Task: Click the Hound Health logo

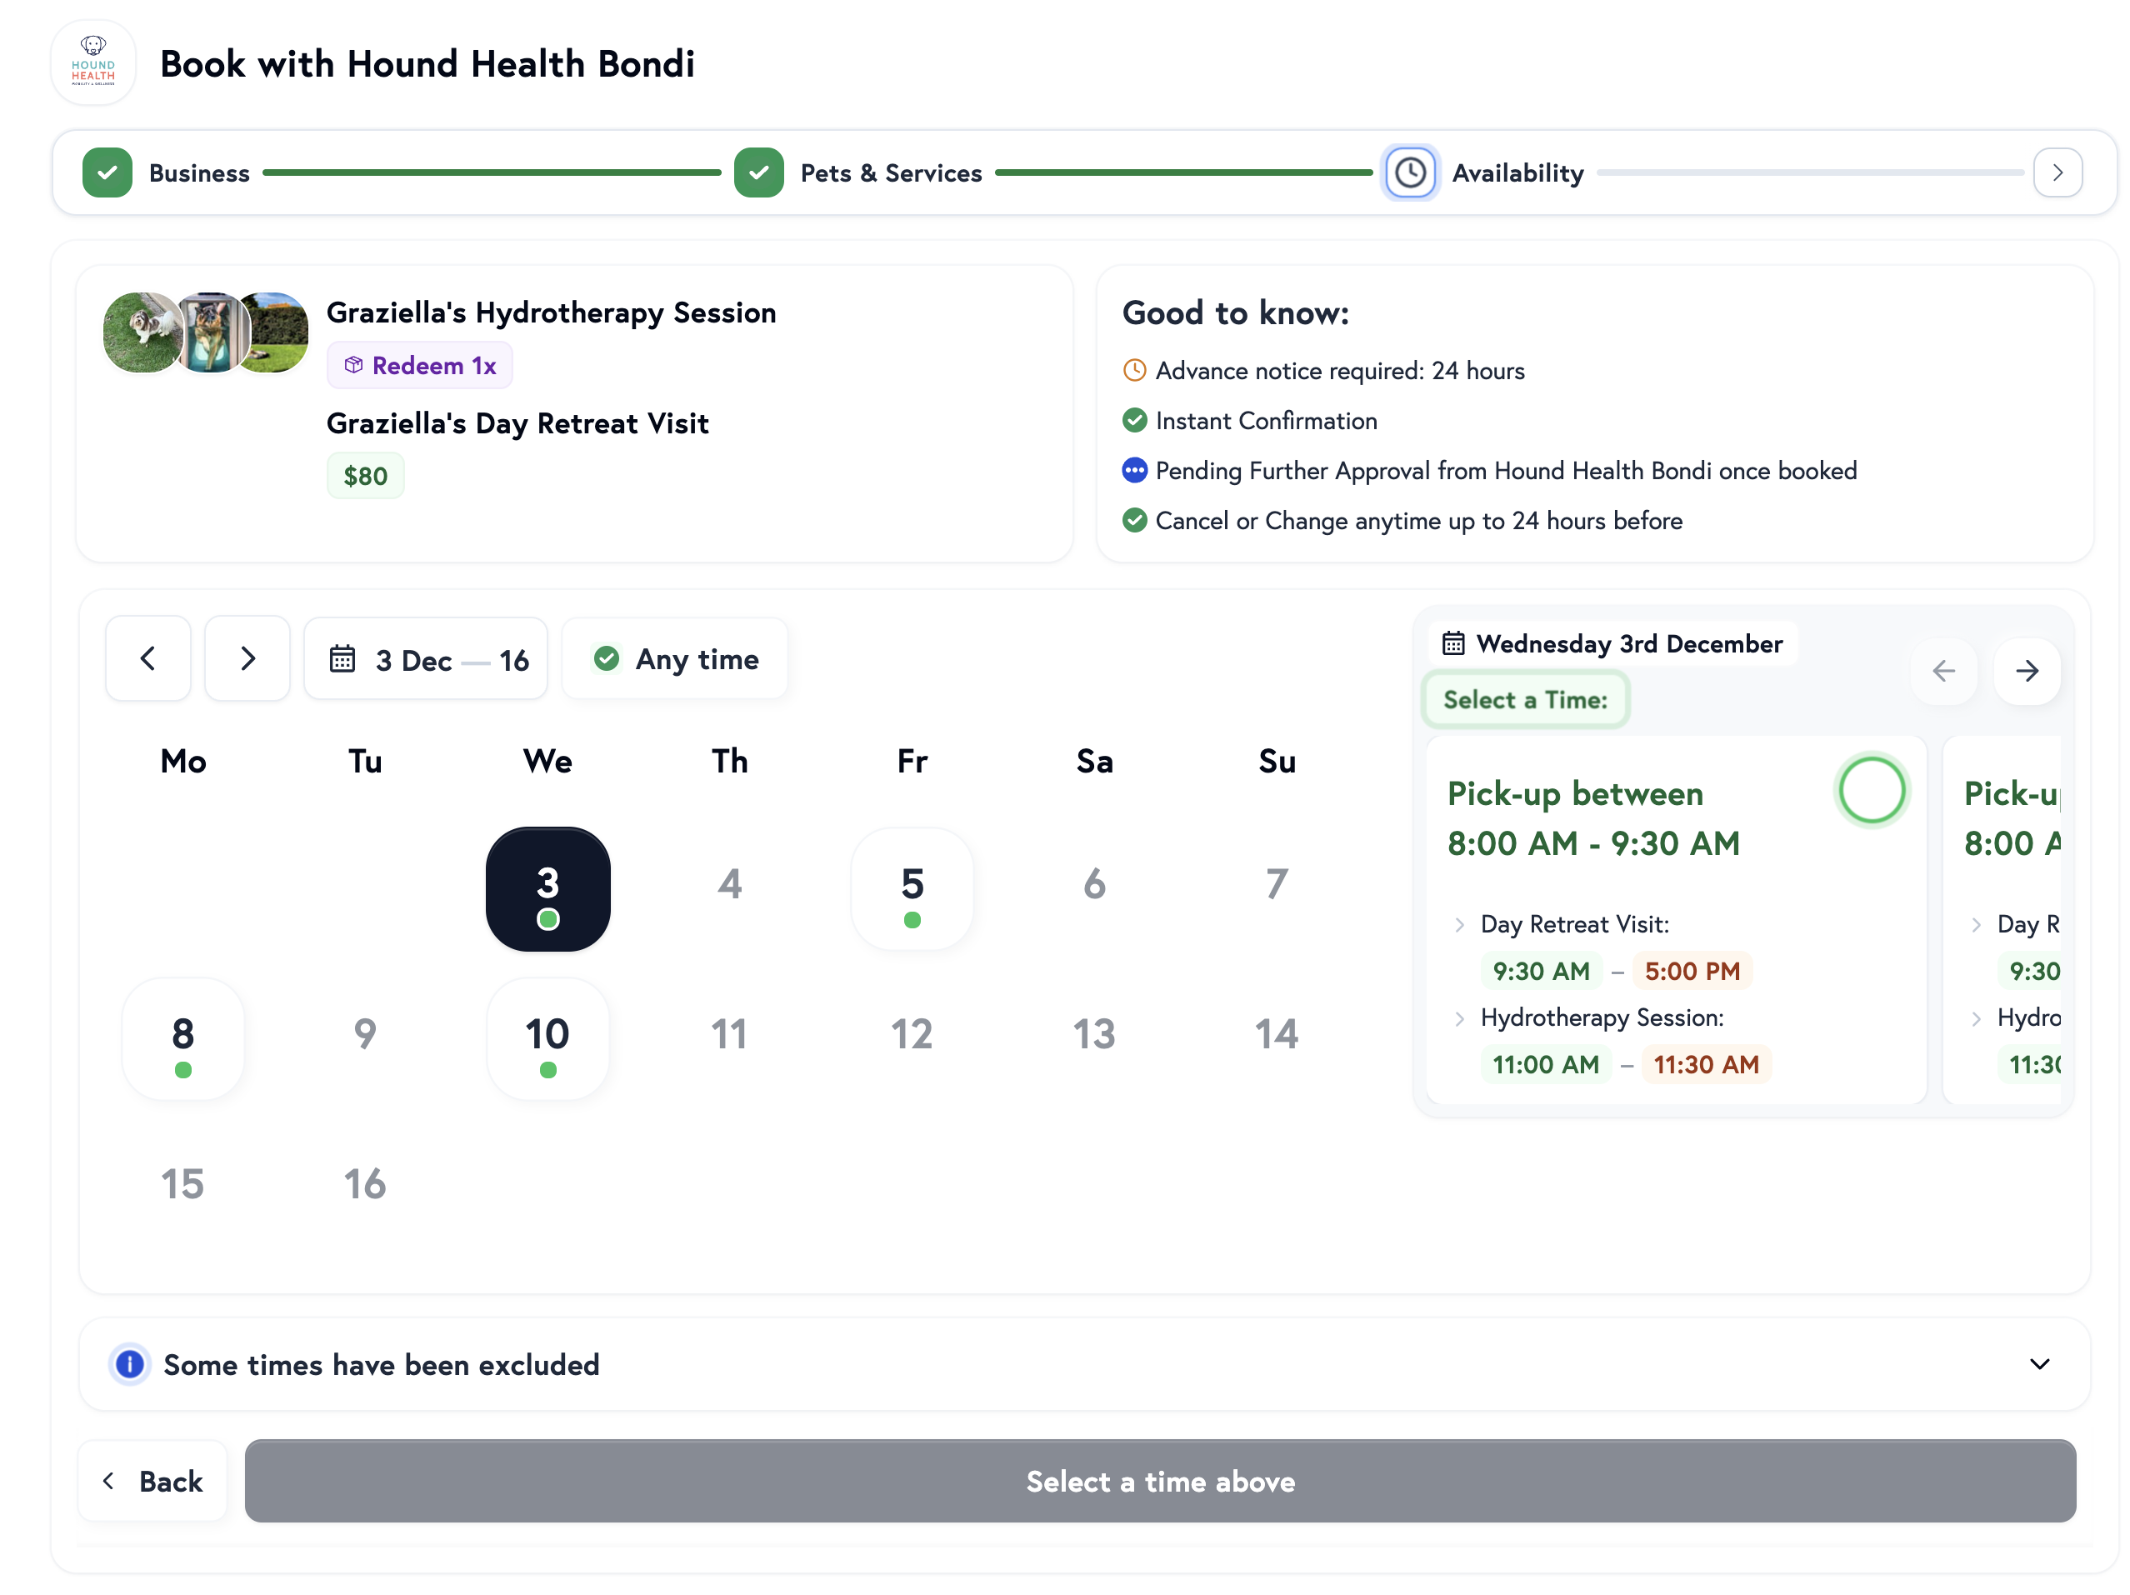Action: pyautogui.click(x=93, y=62)
